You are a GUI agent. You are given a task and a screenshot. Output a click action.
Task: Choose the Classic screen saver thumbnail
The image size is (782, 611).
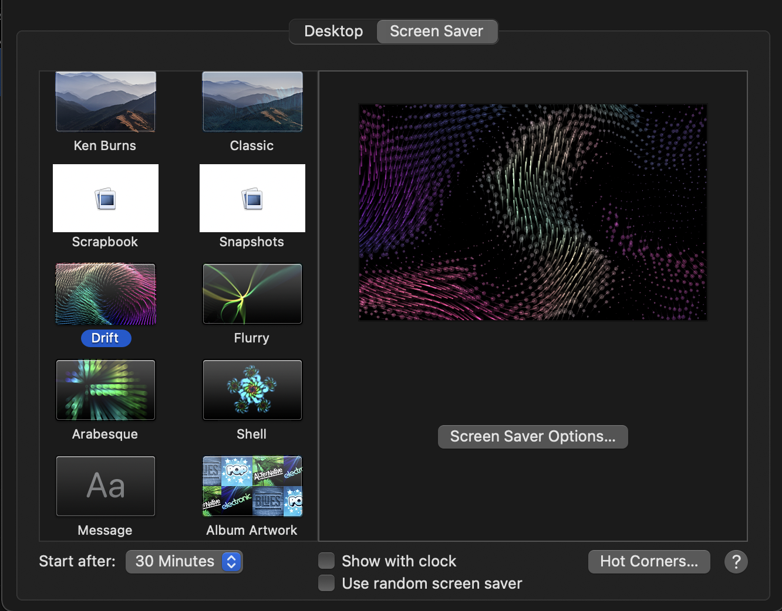coord(252,102)
